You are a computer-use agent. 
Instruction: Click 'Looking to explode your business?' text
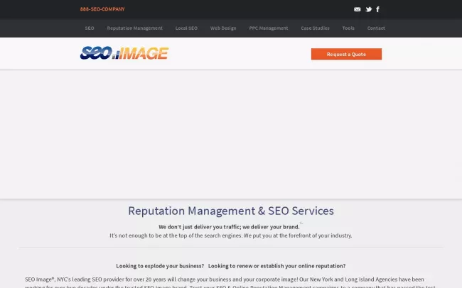160,266
